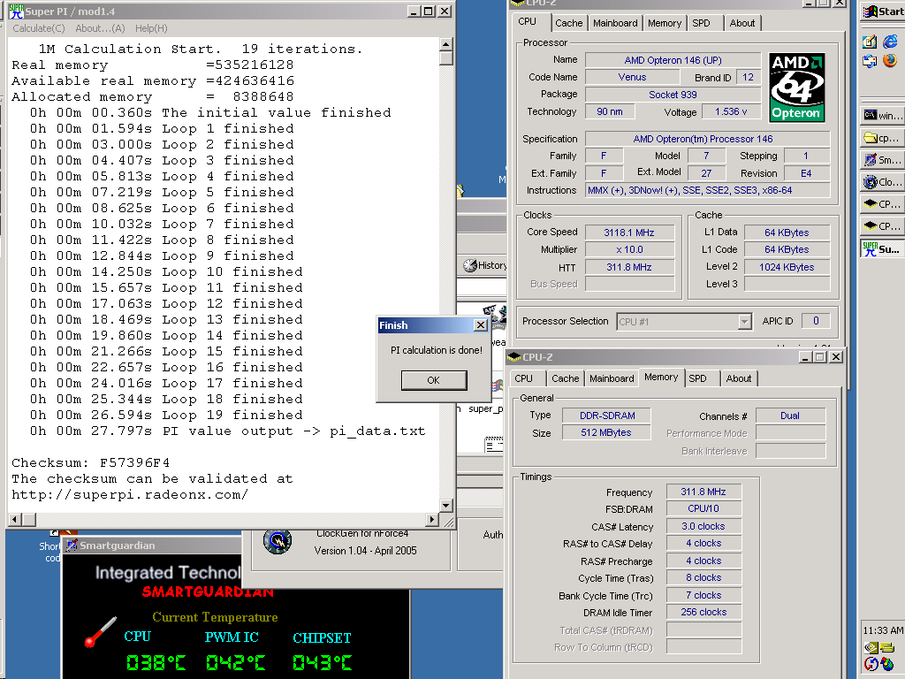The image size is (905, 679).
Task: Switch to the 'Su...' Super PI taskbar button
Action: [x=882, y=248]
